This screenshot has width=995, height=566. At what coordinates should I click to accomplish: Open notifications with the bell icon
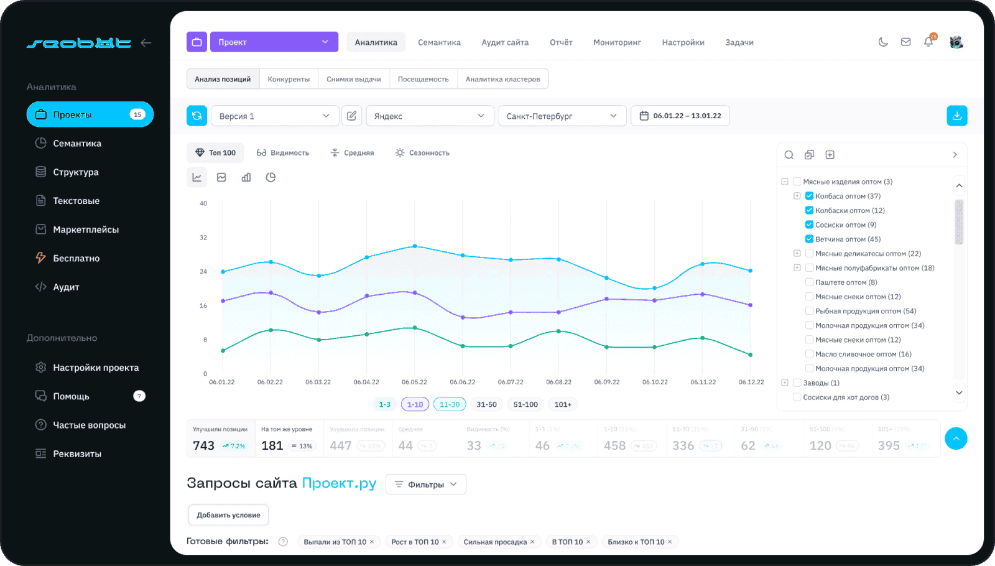tap(928, 42)
